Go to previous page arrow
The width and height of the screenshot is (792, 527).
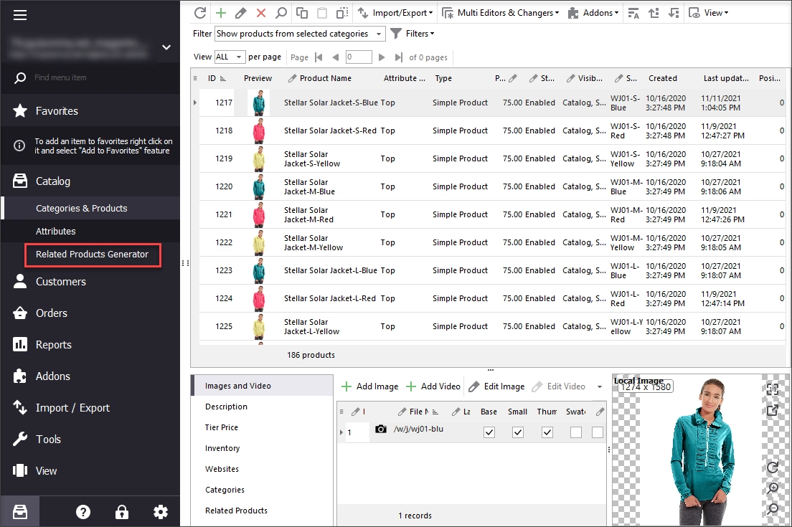tap(336, 57)
